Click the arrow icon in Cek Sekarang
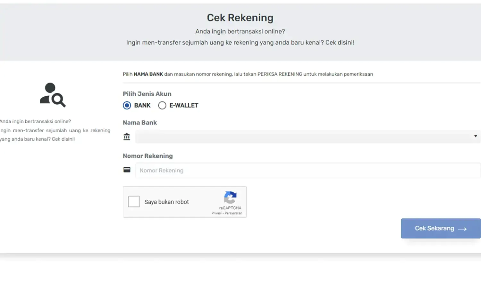This screenshot has width=481, height=289. [x=462, y=229]
